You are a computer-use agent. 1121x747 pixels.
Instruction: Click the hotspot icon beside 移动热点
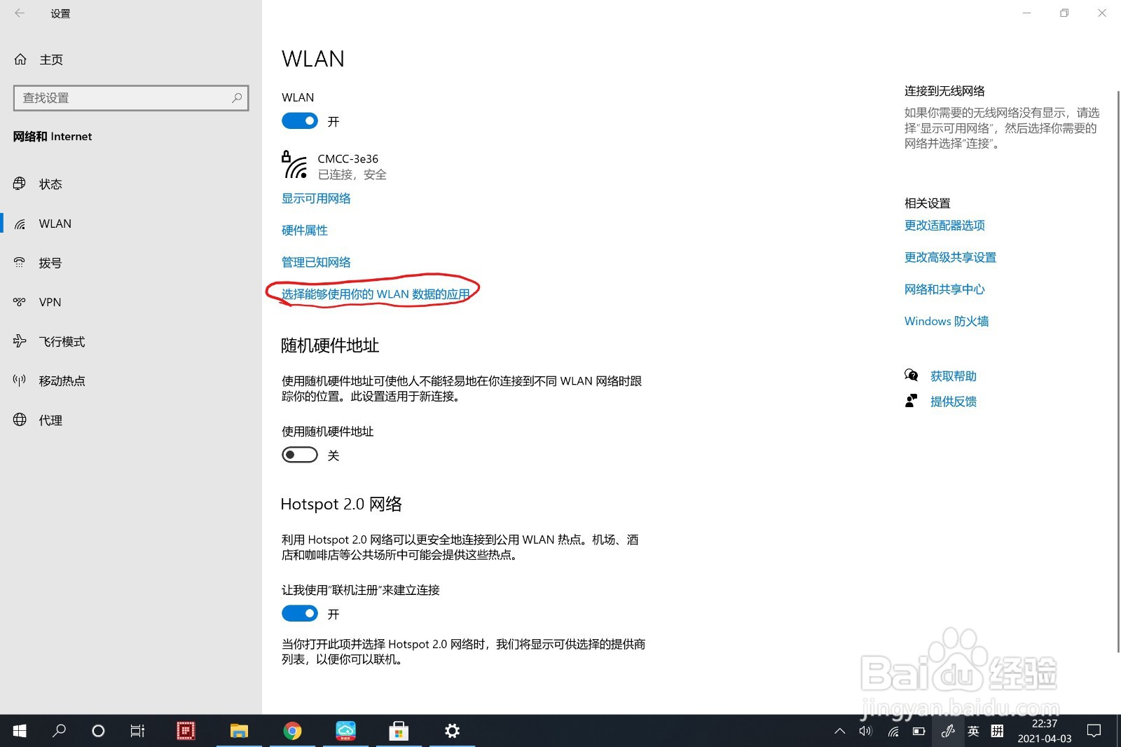coord(20,381)
